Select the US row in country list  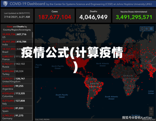coord(17,36)
